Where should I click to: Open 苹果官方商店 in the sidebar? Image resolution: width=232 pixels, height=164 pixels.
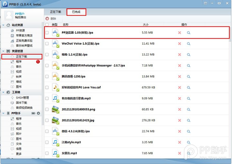click(24, 36)
